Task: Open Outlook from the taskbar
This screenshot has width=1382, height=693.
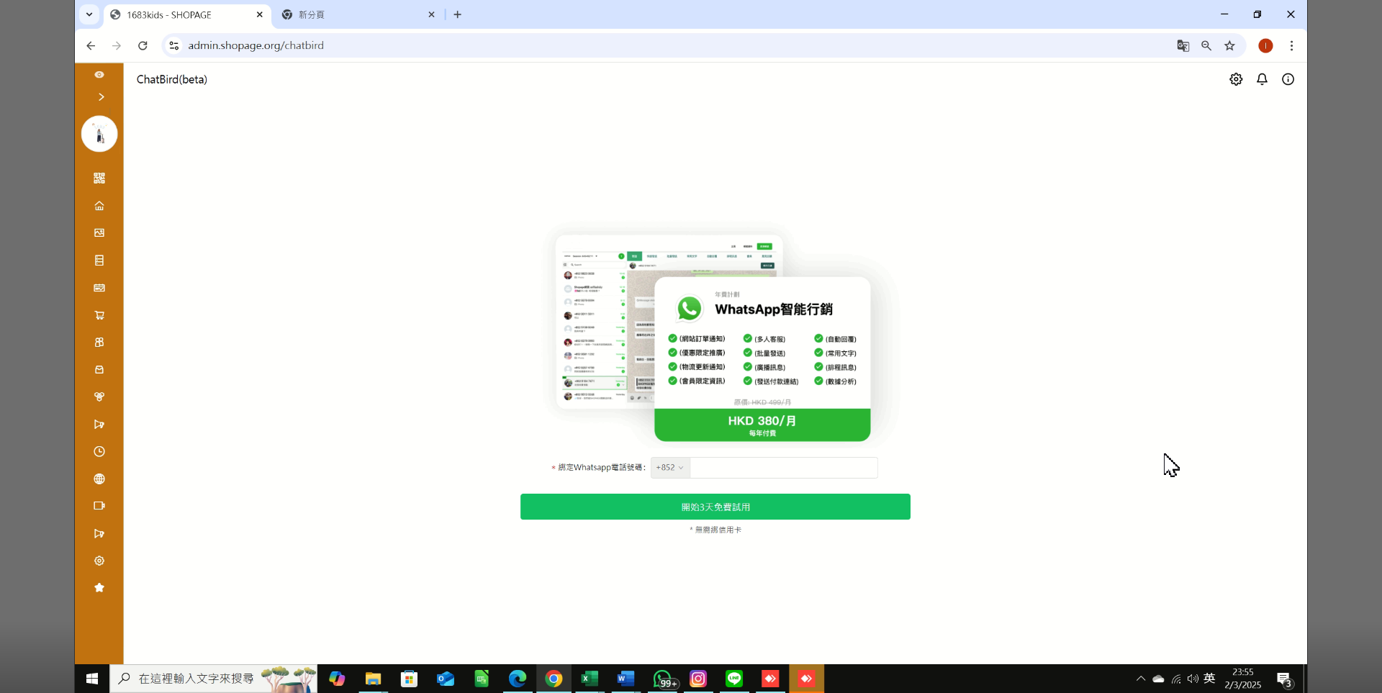Action: click(x=446, y=679)
